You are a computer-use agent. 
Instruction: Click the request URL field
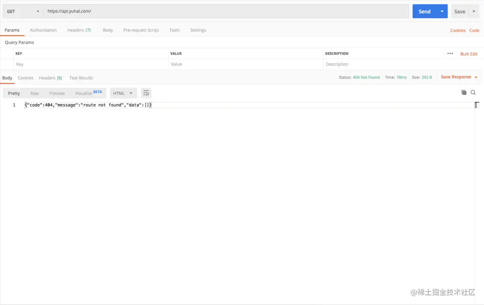[x=226, y=11]
